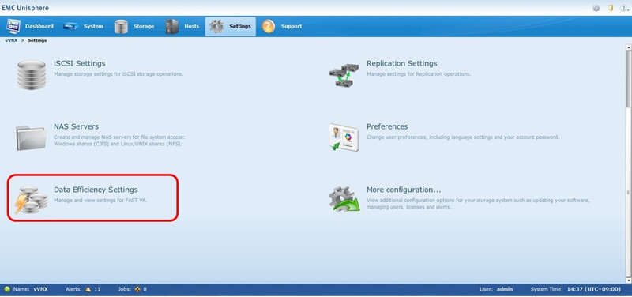This screenshot has height=297, width=632.
Task: Open the Storage tab
Action: click(134, 27)
